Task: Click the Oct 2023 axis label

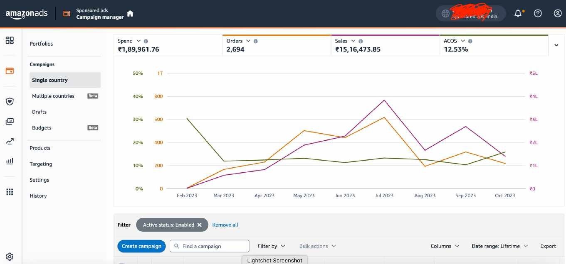Action: (505, 196)
